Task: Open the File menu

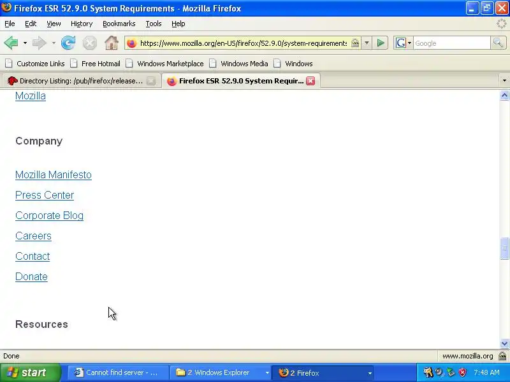Action: [10, 24]
